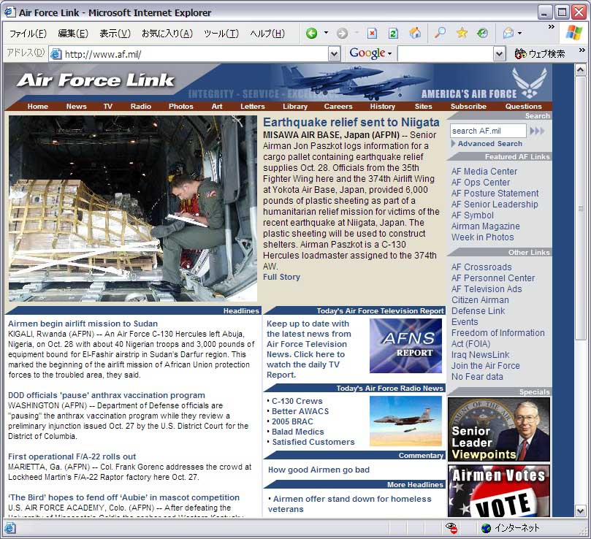Click the Stop page loading icon

(372, 34)
